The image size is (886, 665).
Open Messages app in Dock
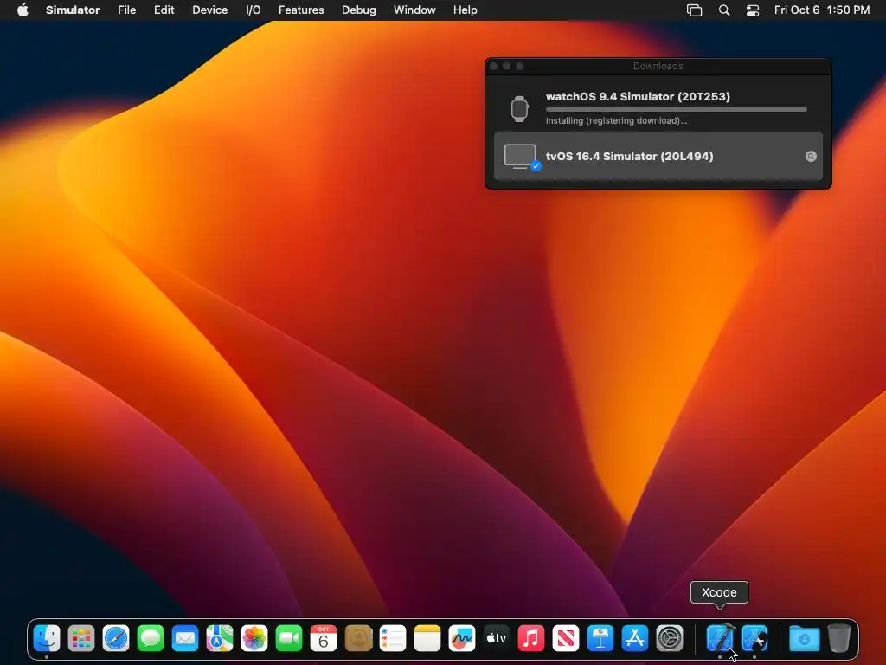click(151, 638)
